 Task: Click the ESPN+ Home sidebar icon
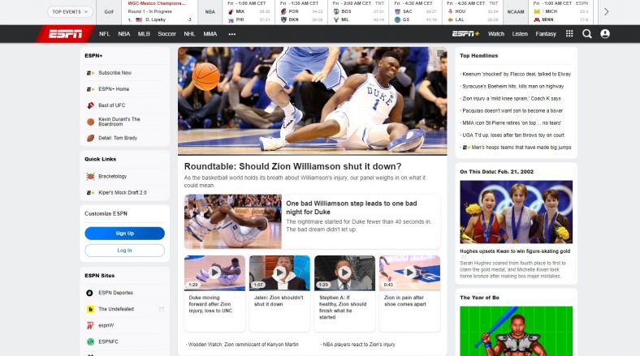(90, 89)
